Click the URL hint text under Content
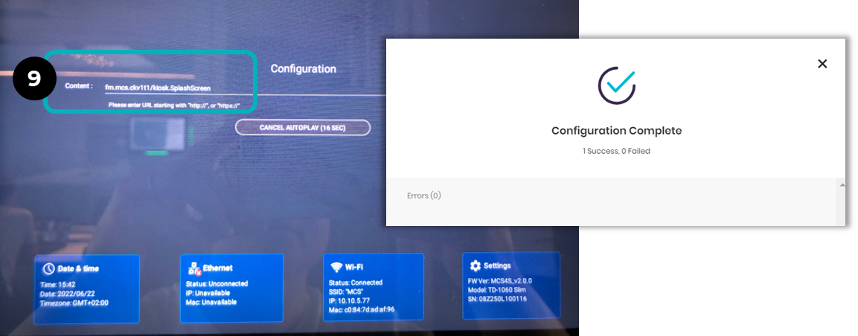The width and height of the screenshot is (858, 336). point(175,104)
